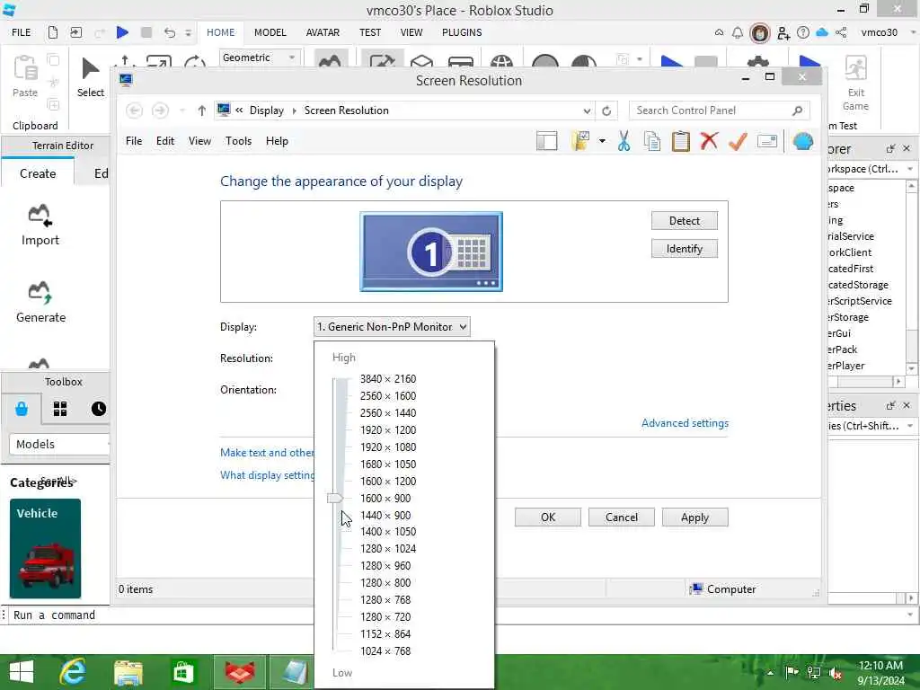Click the Play button in Roblox Studio
The image size is (920, 690).
point(122,32)
